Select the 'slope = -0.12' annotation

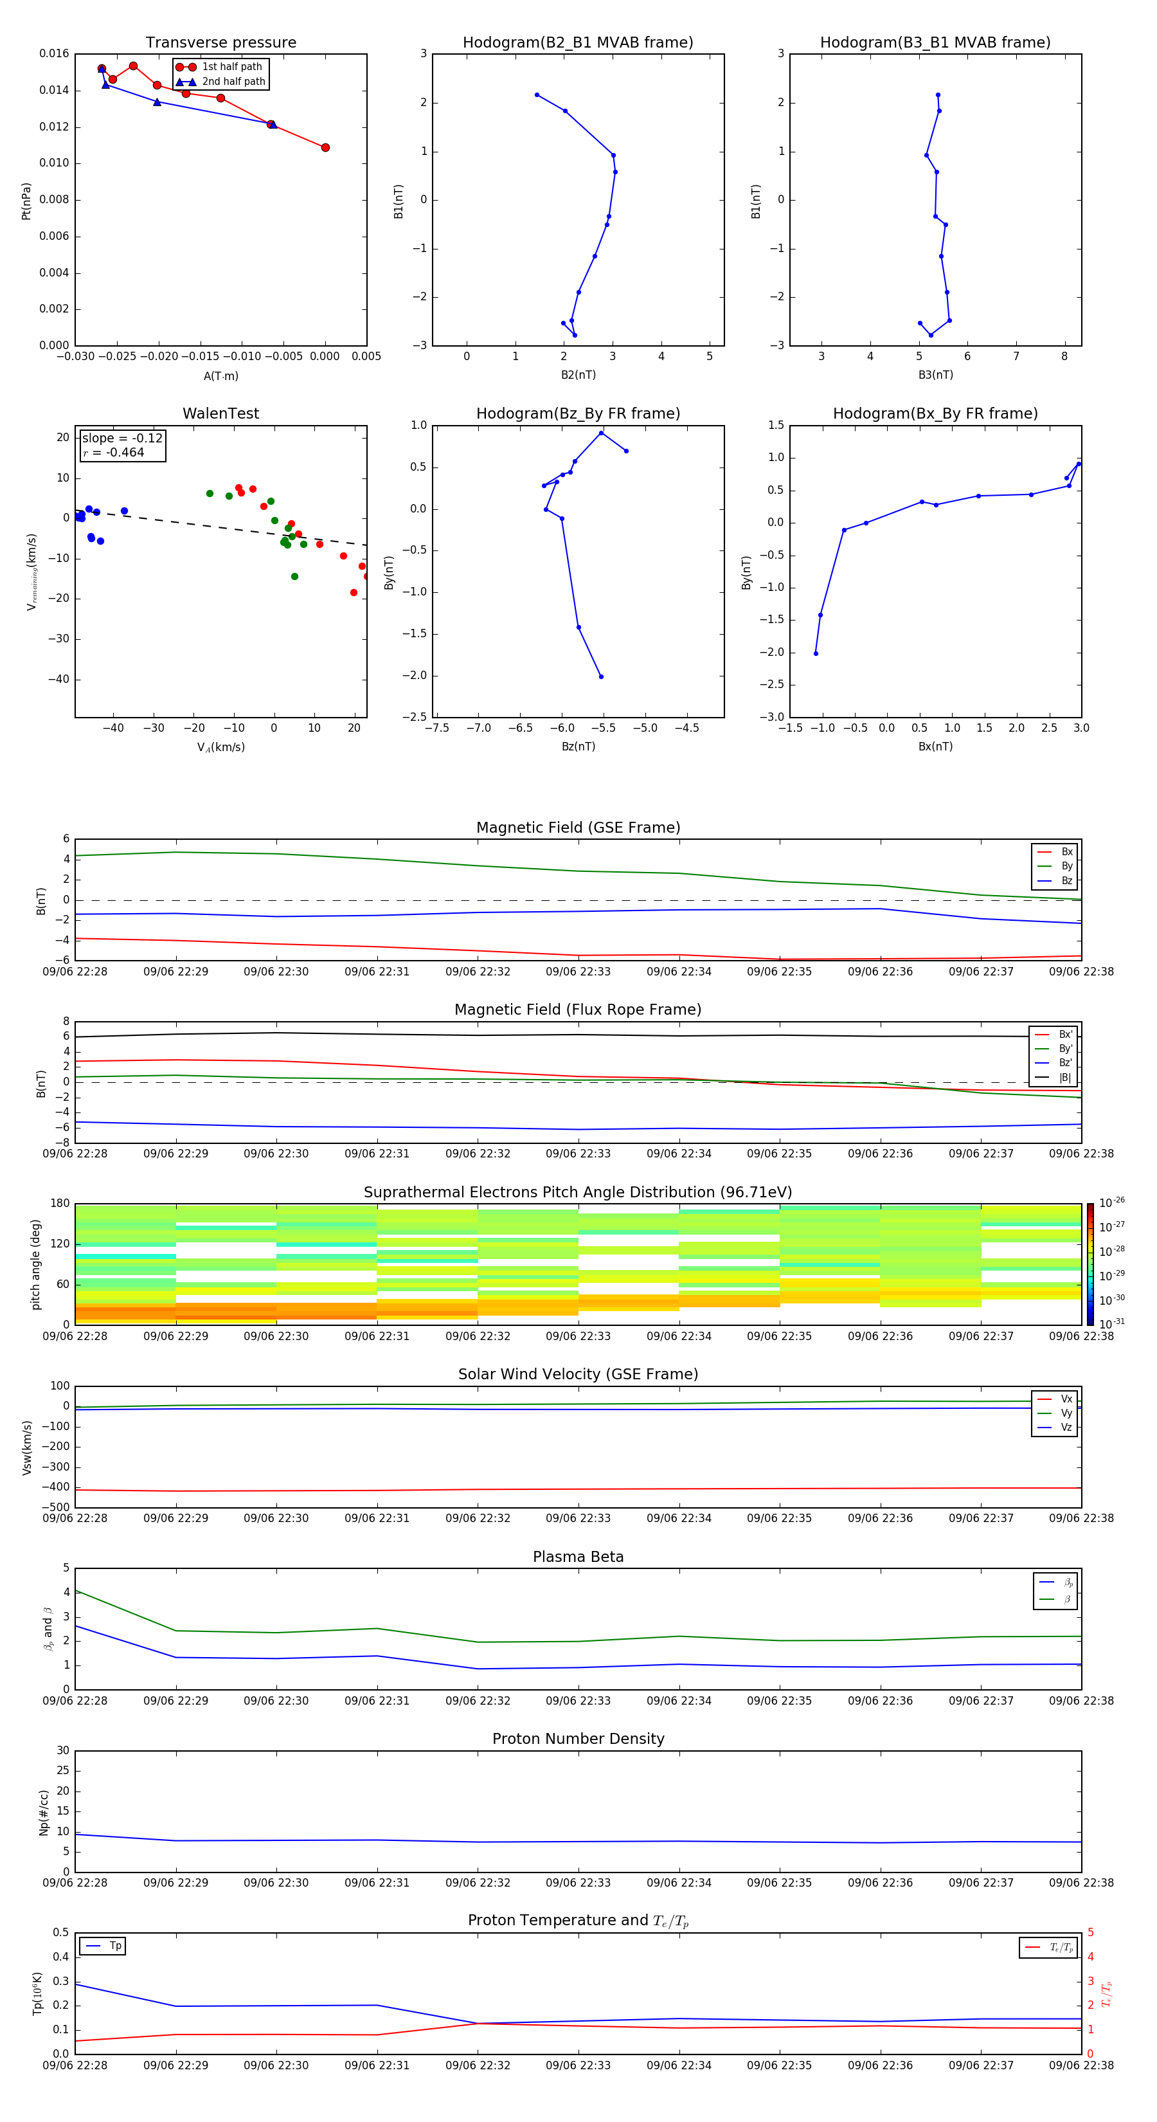point(122,439)
